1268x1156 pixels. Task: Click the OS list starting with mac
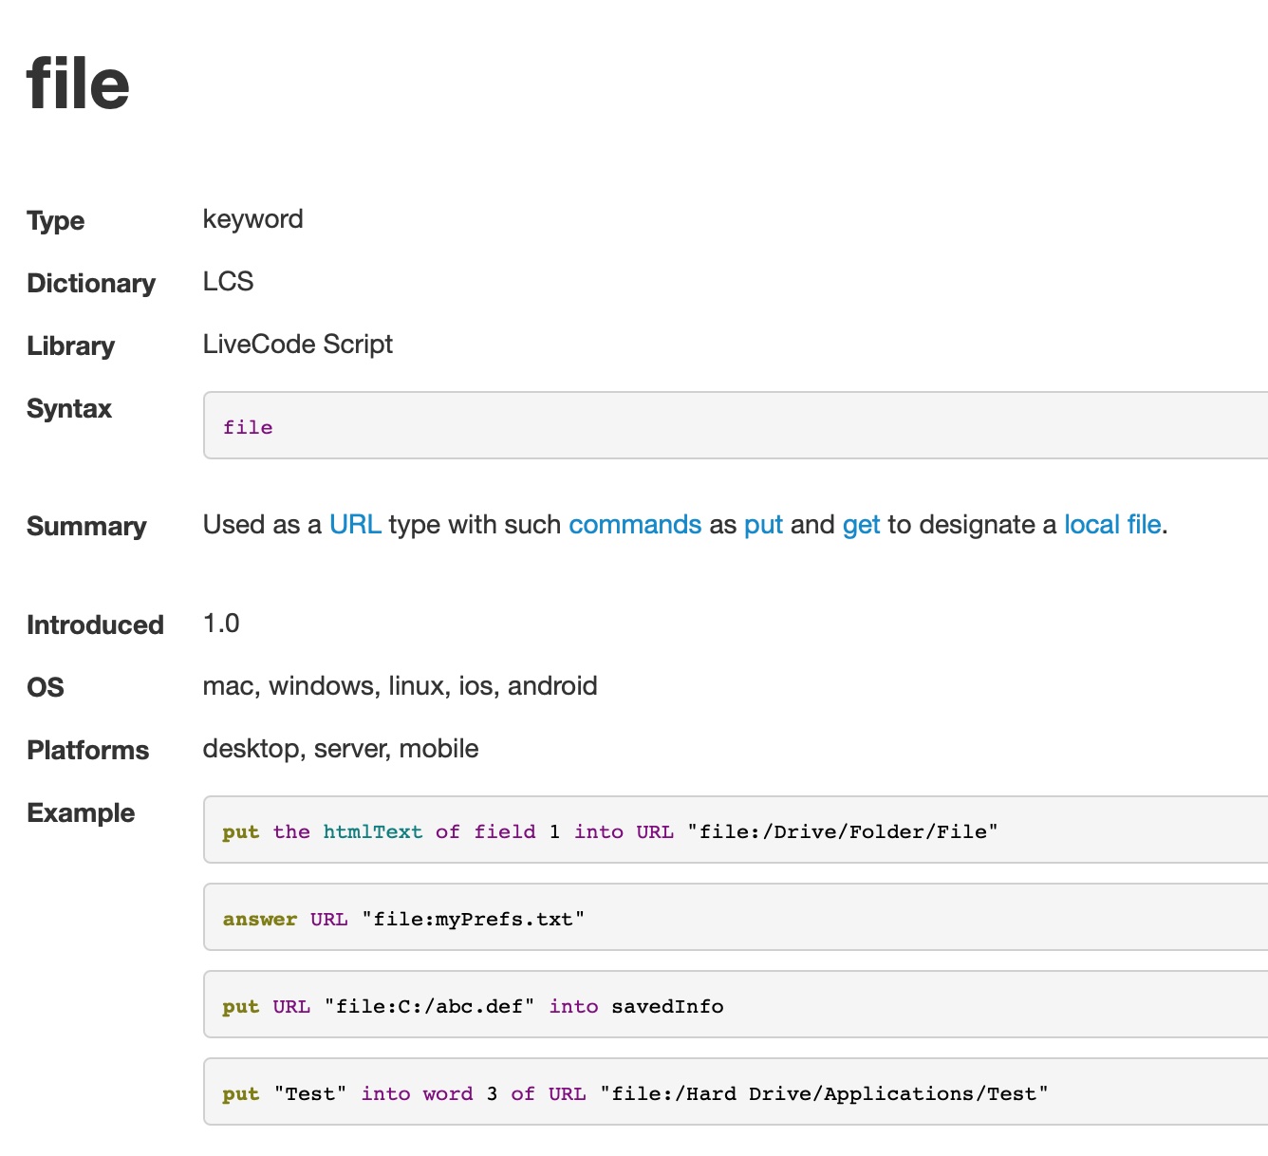click(x=400, y=686)
